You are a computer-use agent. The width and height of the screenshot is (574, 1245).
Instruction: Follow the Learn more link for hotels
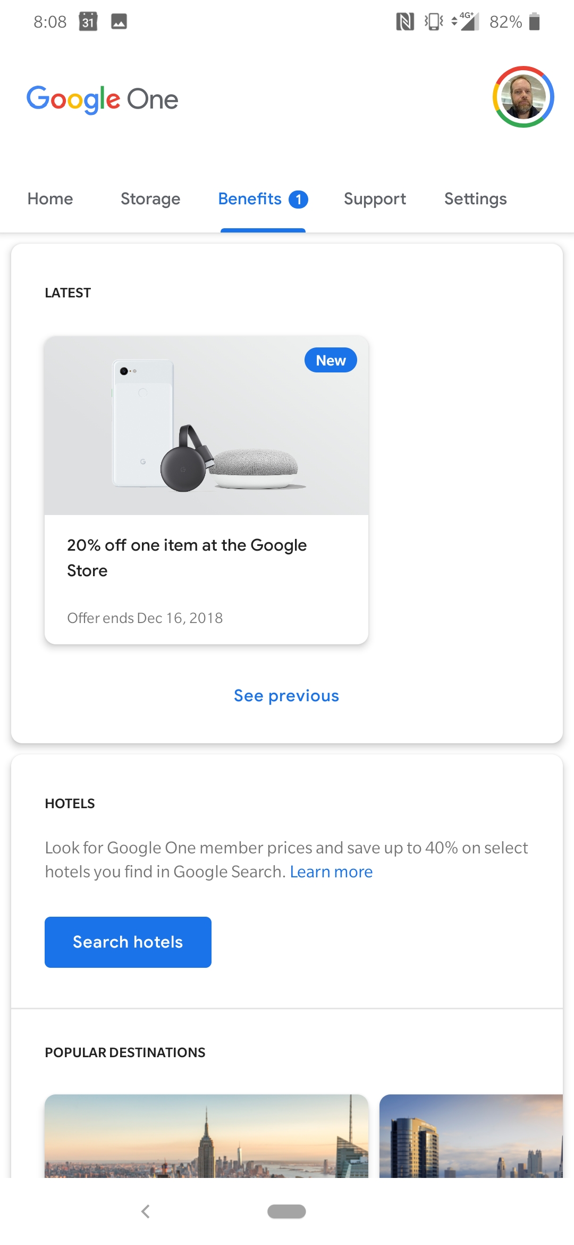click(x=331, y=872)
